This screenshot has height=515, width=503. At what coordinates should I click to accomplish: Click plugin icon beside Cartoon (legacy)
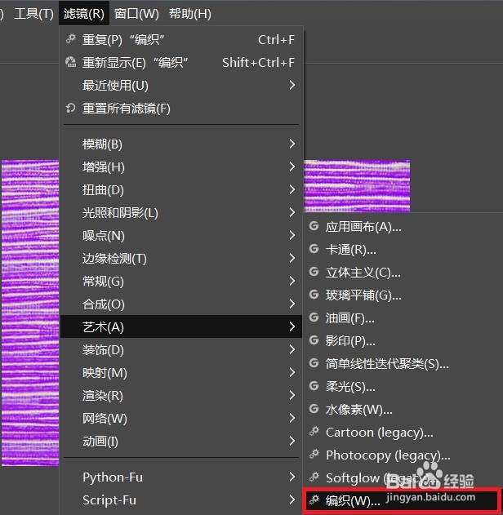tap(314, 431)
